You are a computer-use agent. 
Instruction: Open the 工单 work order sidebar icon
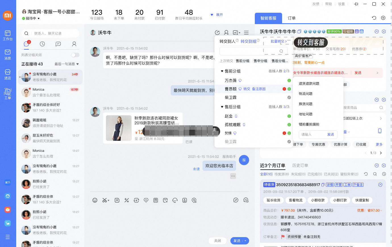point(8,94)
